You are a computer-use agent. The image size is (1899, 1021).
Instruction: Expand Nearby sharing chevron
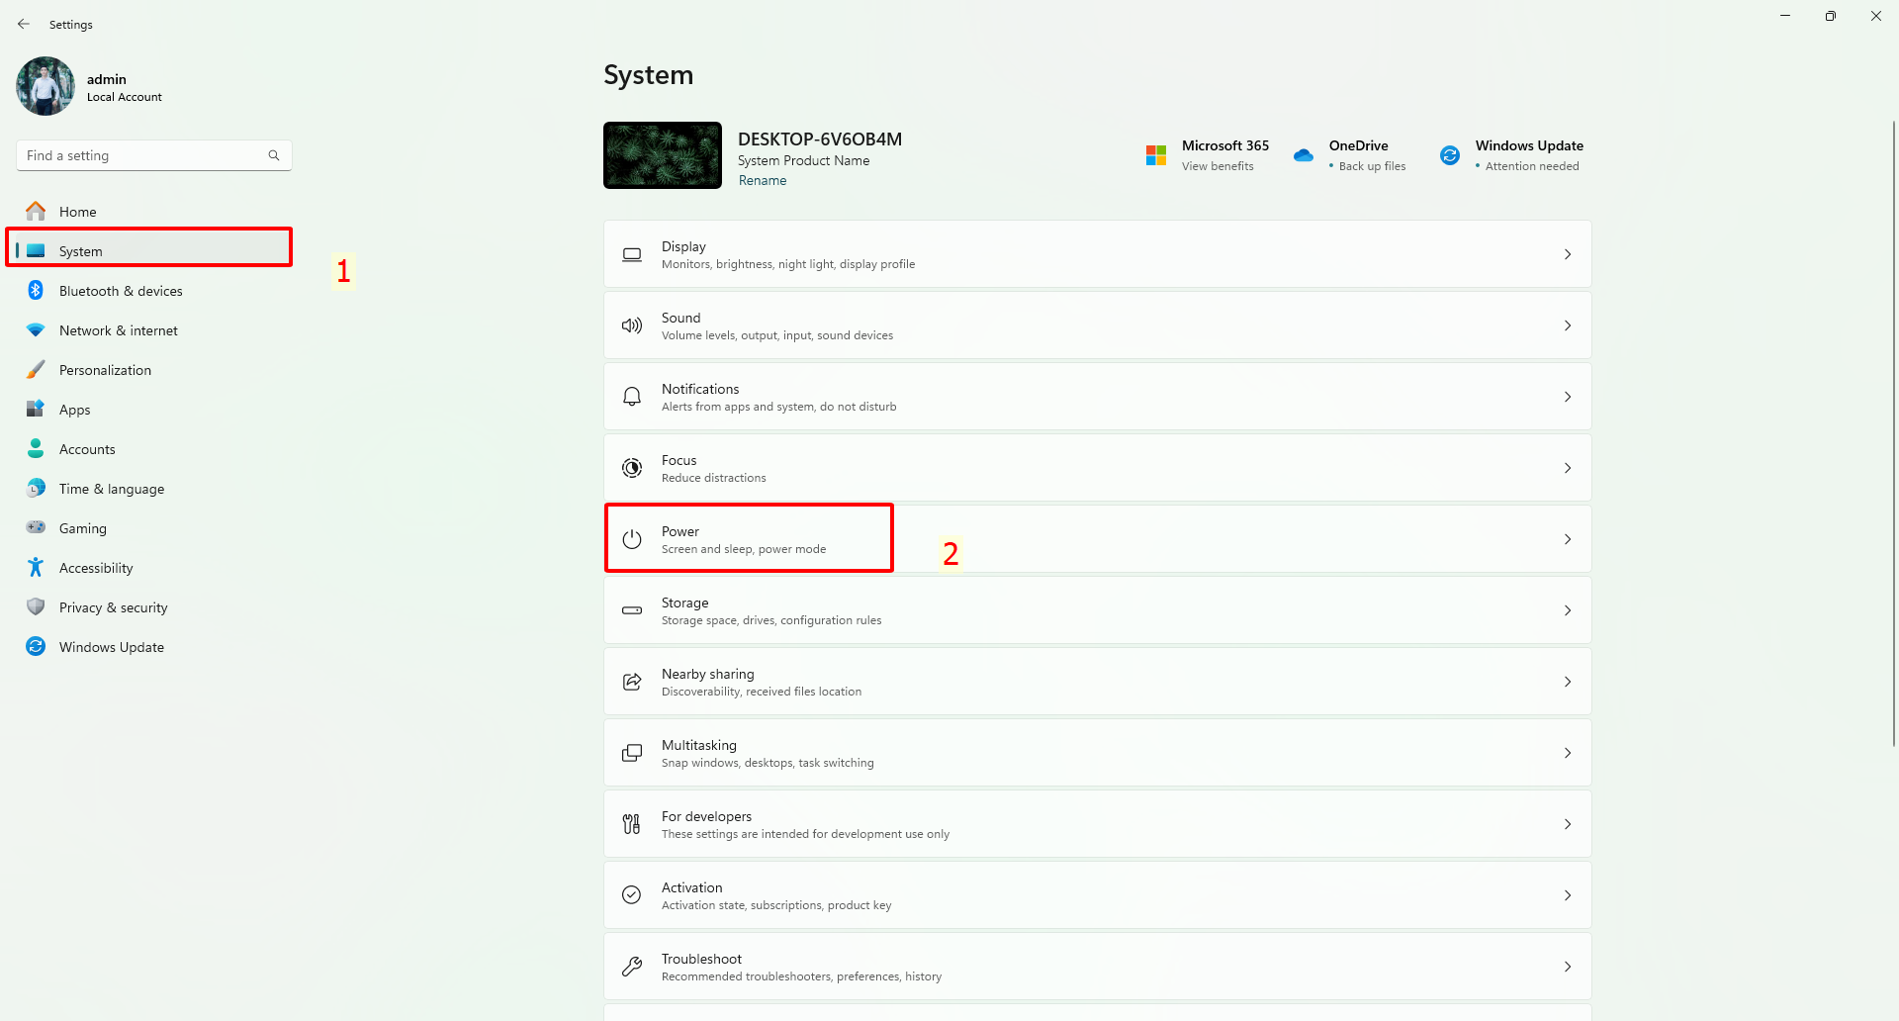coord(1568,682)
